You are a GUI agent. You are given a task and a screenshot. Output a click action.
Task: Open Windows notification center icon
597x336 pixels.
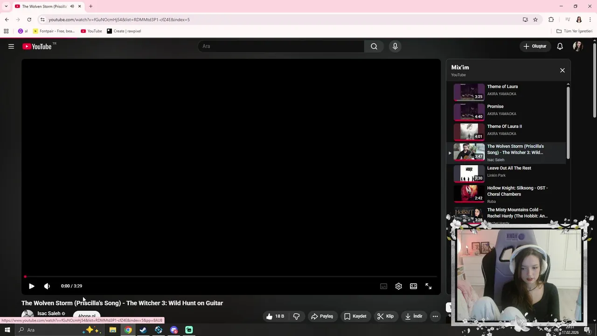pos(587,330)
